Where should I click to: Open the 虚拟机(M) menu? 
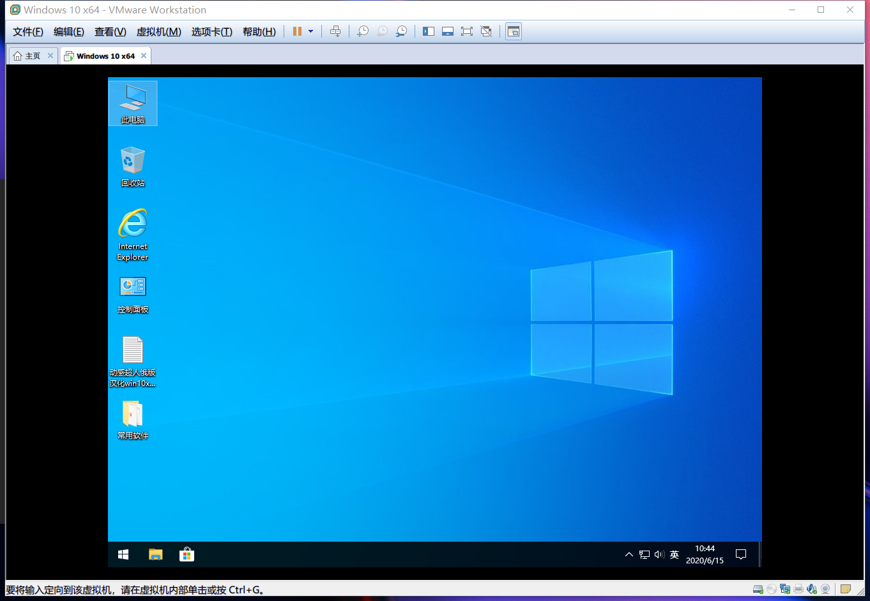click(159, 32)
